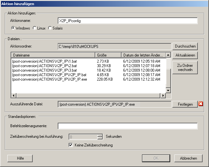This screenshot has width=209, height=167.
Task: Click the Festlegen button
Action: click(185, 104)
